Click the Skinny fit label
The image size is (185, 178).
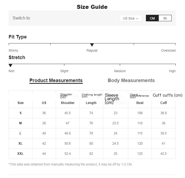(13, 51)
